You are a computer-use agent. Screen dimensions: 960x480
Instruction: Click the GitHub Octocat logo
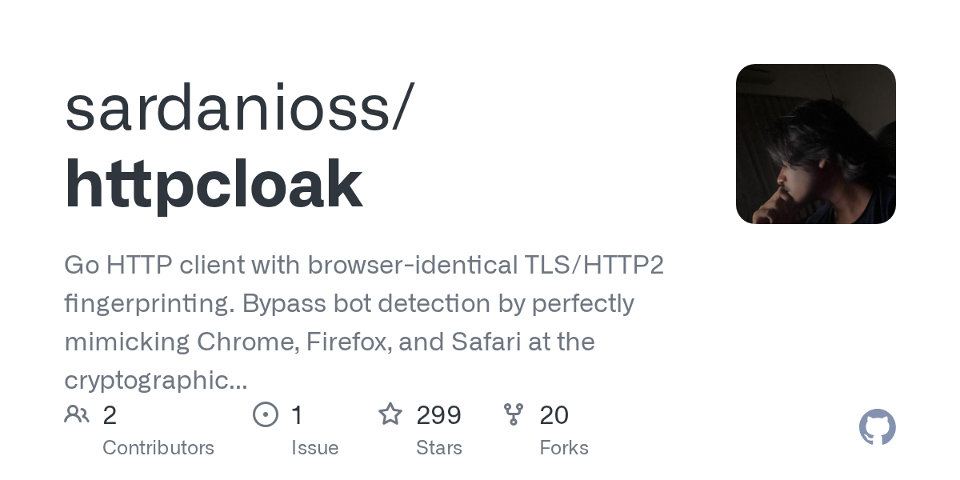pos(877,428)
